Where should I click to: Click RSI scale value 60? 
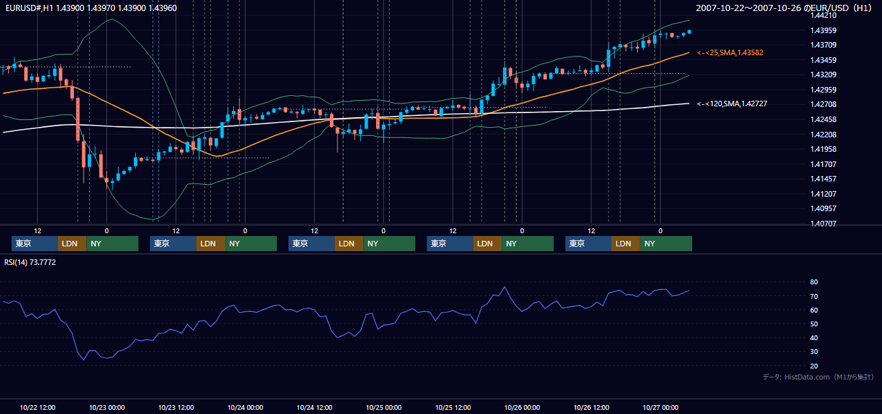(814, 310)
